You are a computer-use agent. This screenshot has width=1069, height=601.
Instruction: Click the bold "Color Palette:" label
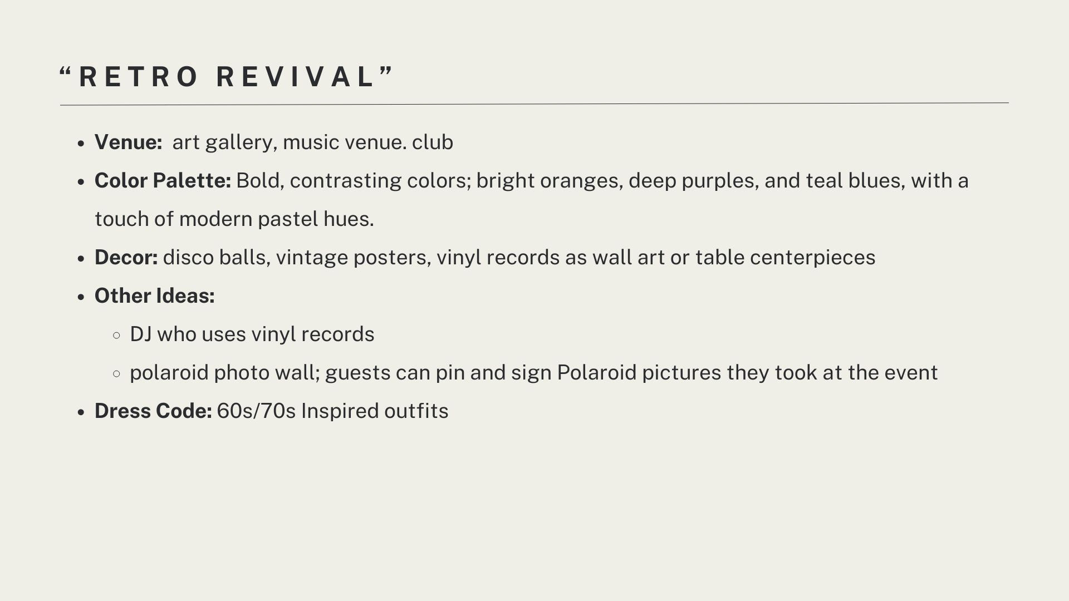(163, 181)
